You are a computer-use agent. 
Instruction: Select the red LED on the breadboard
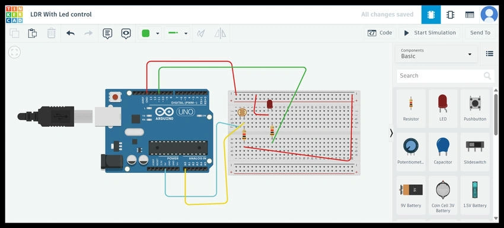(x=270, y=105)
